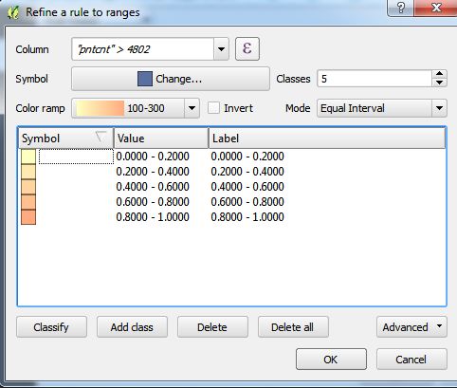The height and width of the screenshot is (388, 457).
Task: Click the QGIS icon in title bar
Action: click(13, 12)
